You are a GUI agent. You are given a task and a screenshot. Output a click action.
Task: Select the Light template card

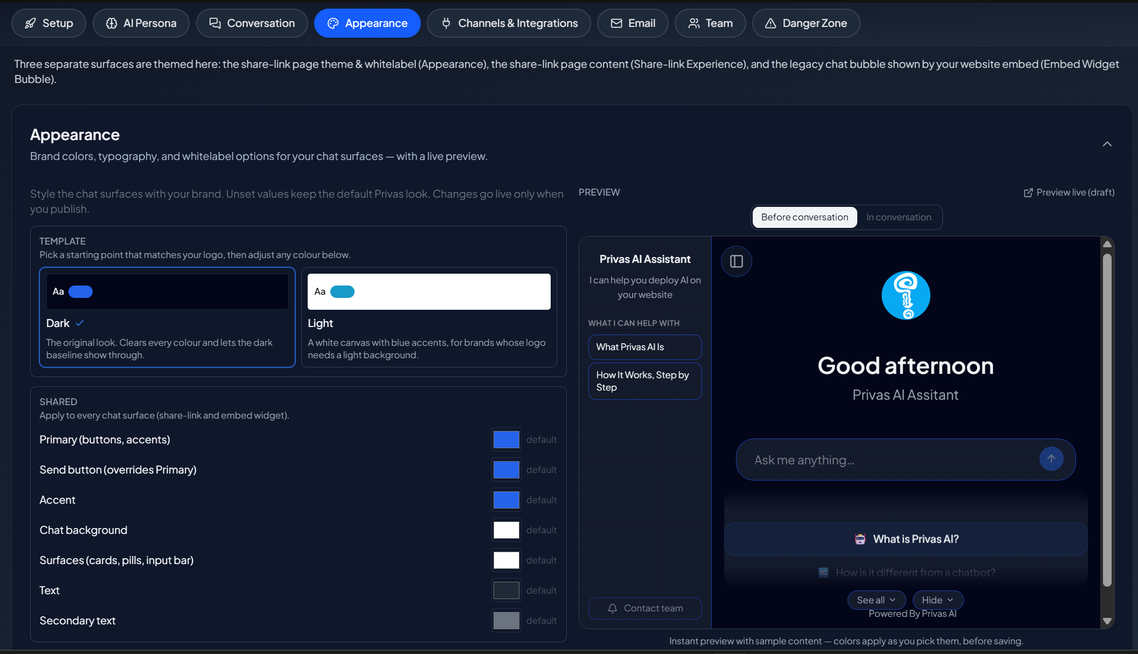pos(429,317)
